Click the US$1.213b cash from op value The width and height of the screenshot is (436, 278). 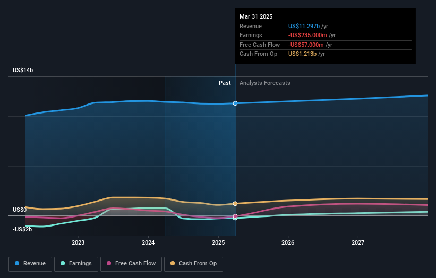point(302,54)
